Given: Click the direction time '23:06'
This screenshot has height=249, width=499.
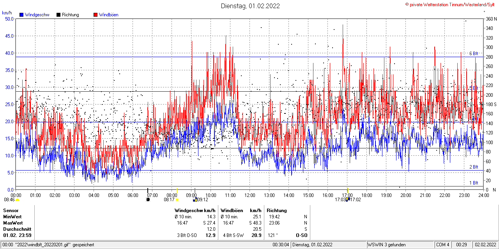Looking at the screenshot, I should click(x=274, y=223).
